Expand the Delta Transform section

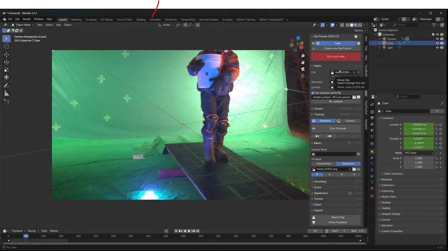click(393, 174)
